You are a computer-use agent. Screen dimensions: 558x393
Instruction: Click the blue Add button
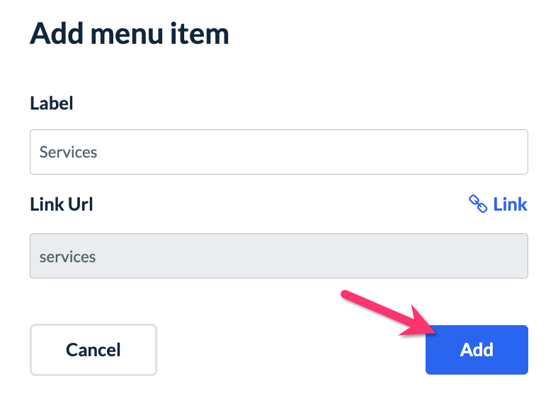click(477, 349)
